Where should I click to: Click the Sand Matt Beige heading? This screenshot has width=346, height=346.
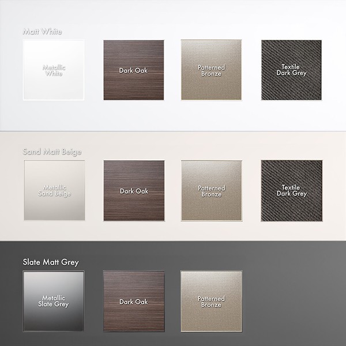click(x=52, y=152)
